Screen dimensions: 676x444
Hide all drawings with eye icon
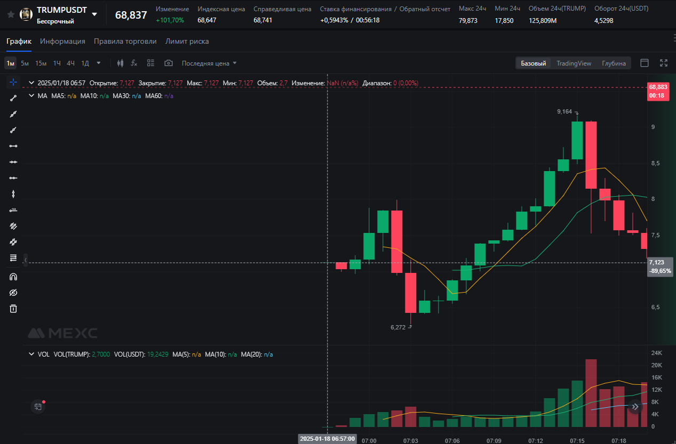(x=13, y=293)
